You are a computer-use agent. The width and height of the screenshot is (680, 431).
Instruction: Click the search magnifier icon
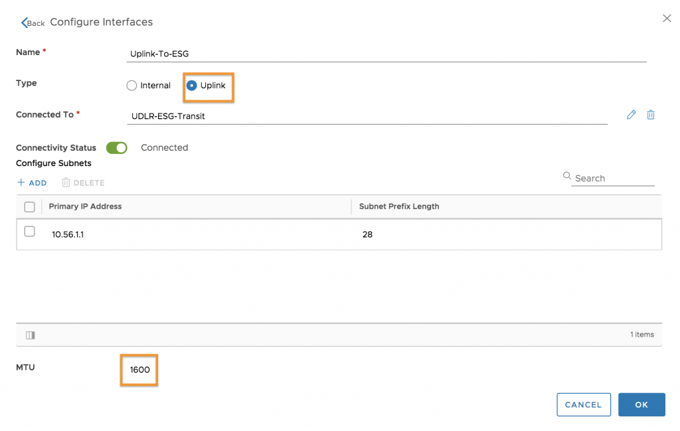point(567,175)
